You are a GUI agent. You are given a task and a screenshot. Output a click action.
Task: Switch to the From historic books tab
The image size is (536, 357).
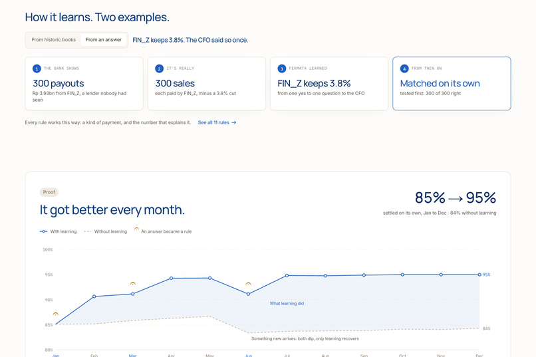pyautogui.click(x=54, y=40)
